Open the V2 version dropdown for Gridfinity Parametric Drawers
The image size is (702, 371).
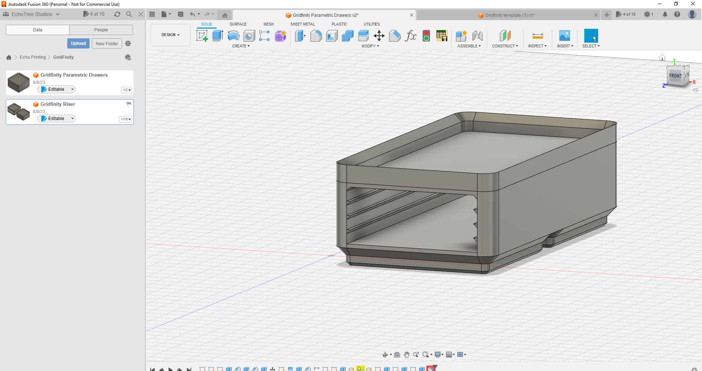[x=126, y=90]
